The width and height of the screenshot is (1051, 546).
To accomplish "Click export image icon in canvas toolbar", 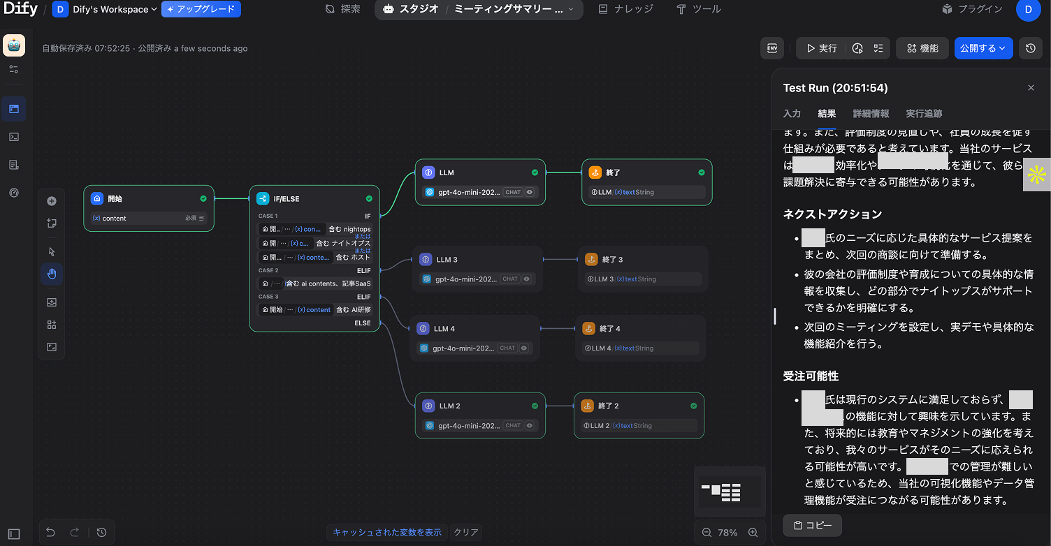I will coord(52,302).
